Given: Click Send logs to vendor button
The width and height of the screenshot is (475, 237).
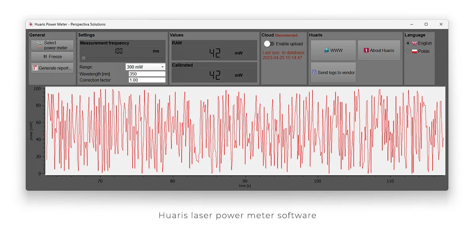Looking at the screenshot, I should [x=333, y=73].
